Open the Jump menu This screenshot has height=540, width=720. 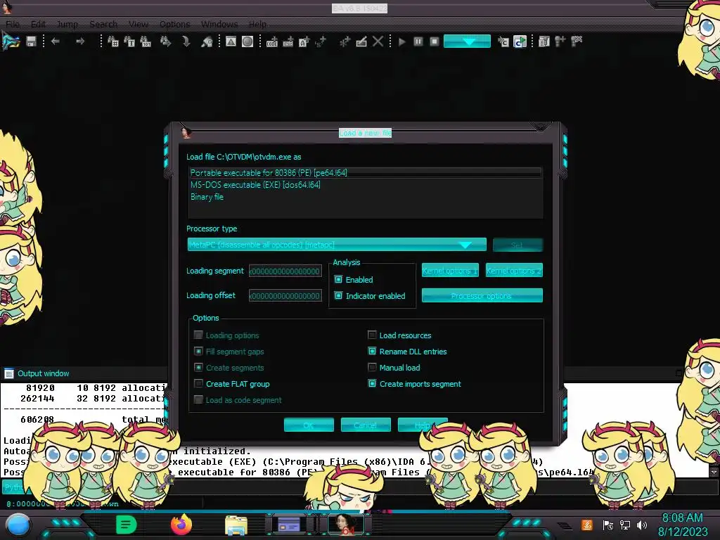pyautogui.click(x=67, y=25)
